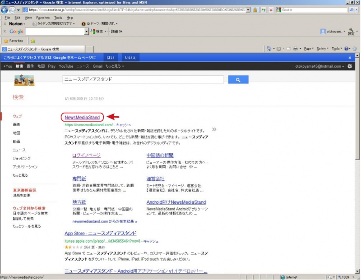This screenshot has width=361, height=280.
Task: Click the Google search query input field
Action: (x=143, y=80)
